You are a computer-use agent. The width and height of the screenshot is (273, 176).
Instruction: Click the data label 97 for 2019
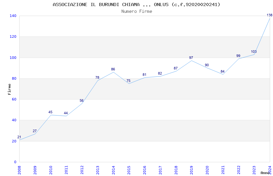191,58
